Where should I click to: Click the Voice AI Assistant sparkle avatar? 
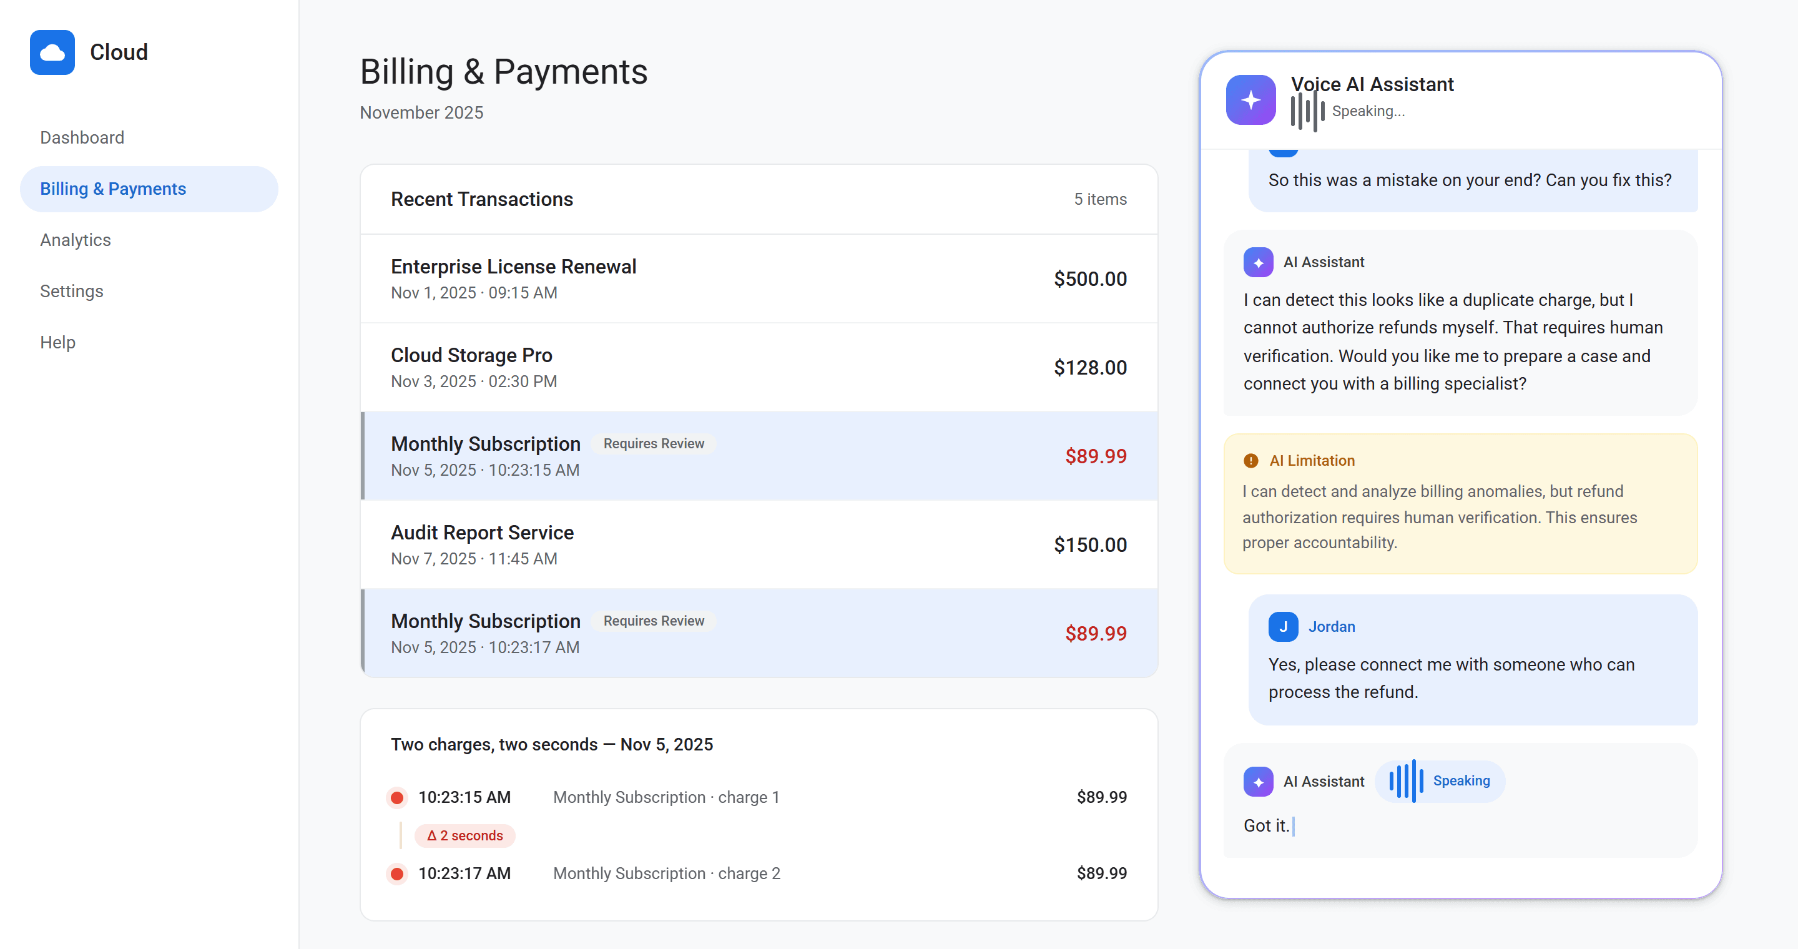click(1250, 100)
